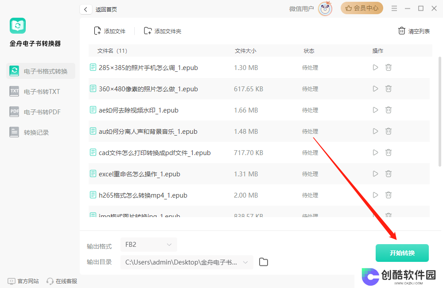This screenshot has height=288, width=443.
Task: Select file h265格式怎么转换mp4_1.epub
Action: click(259, 195)
